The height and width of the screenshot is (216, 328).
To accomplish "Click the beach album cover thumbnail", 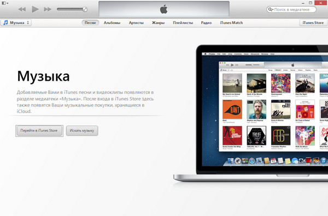I will [232, 83].
